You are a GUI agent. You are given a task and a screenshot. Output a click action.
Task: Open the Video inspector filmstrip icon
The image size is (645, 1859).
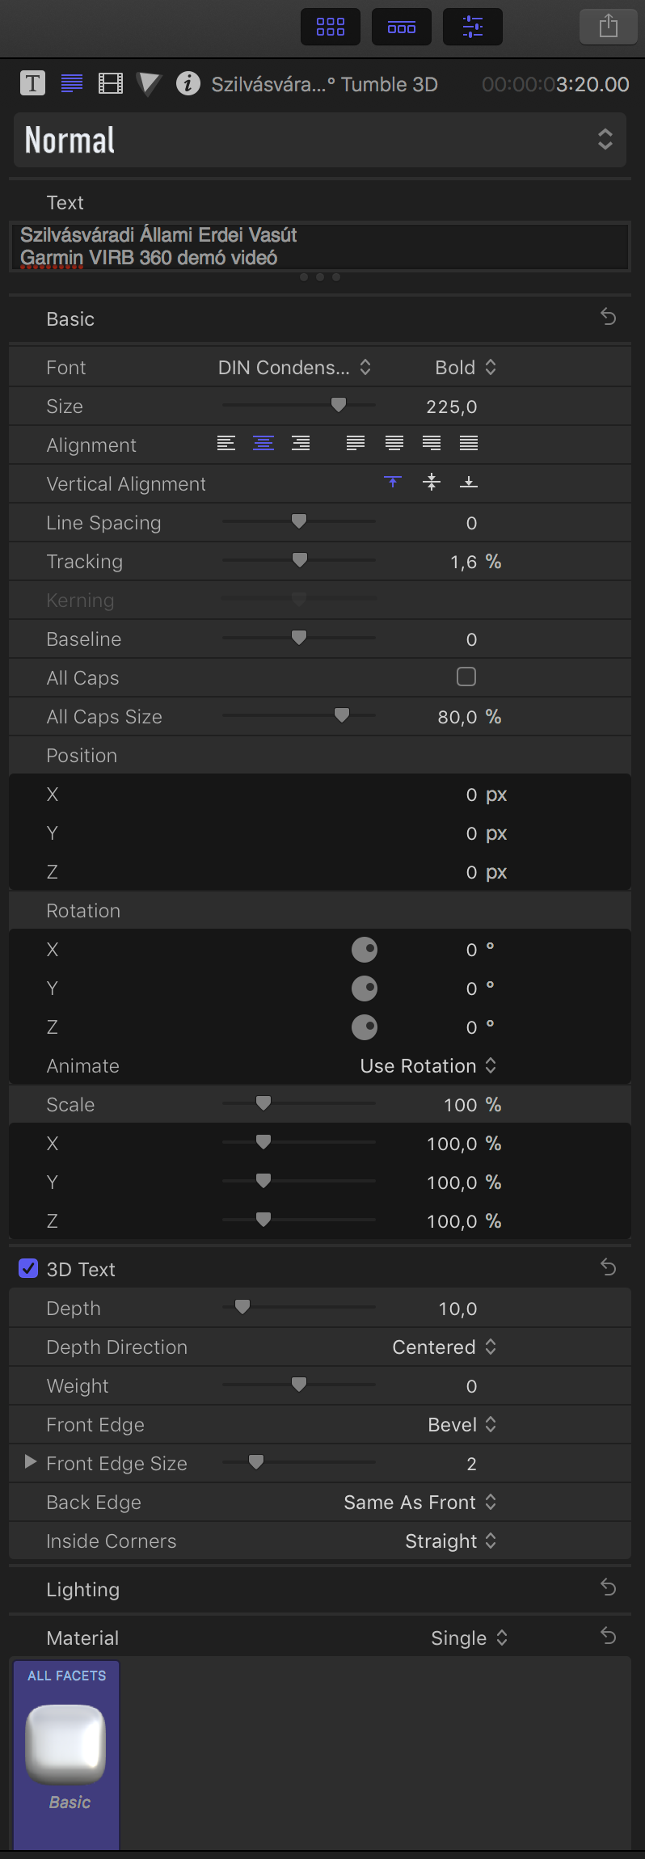(x=110, y=83)
